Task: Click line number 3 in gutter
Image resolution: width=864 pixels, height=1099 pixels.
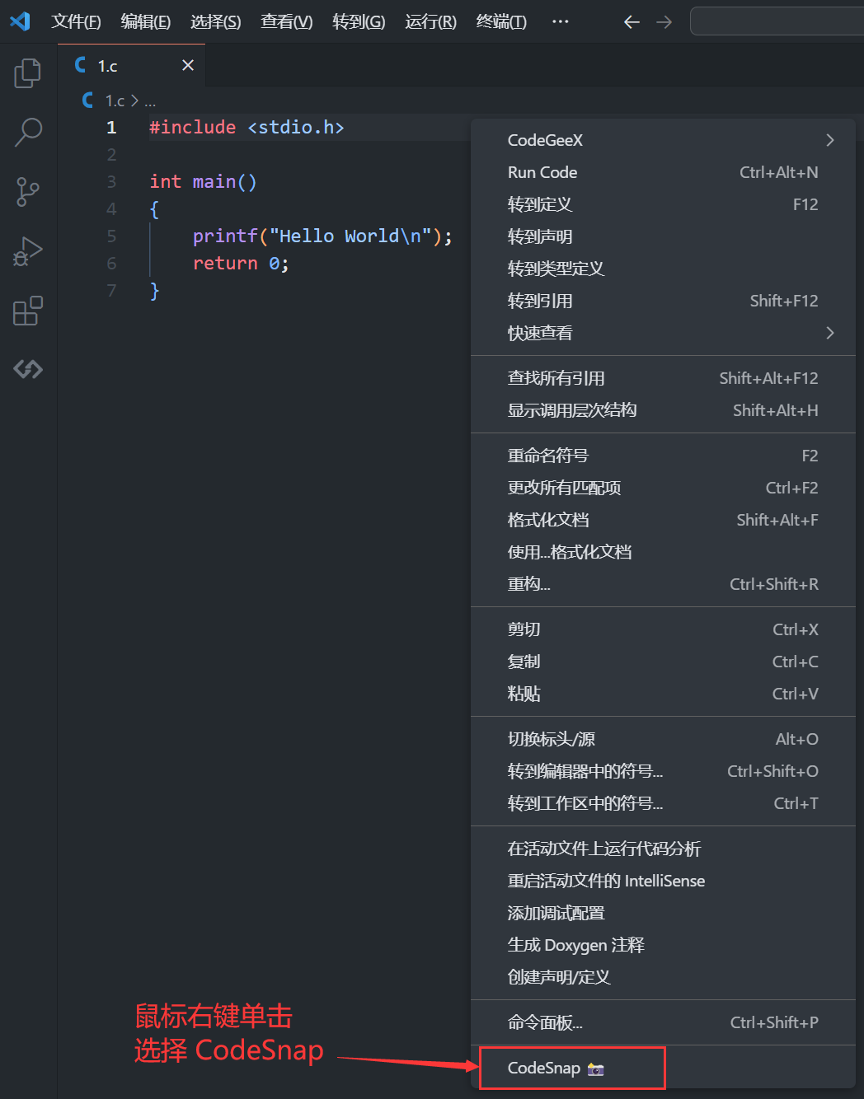Action: 111,181
